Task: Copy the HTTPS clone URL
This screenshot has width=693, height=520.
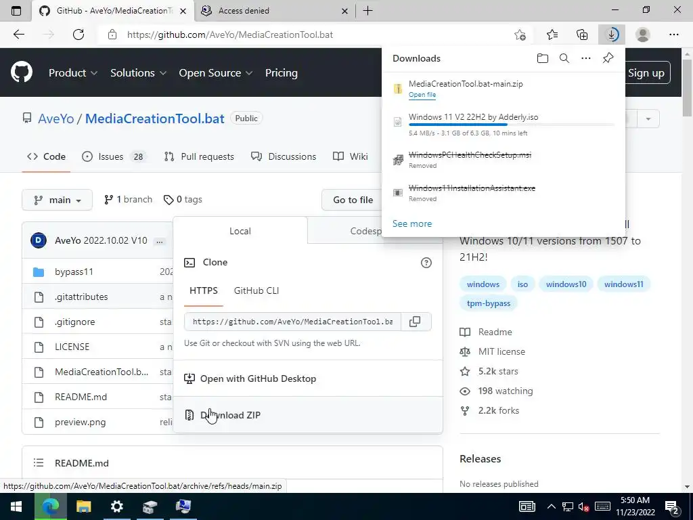Action: [x=415, y=322]
